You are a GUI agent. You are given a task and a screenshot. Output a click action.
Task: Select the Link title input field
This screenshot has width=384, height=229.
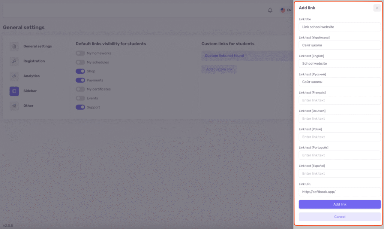339,27
